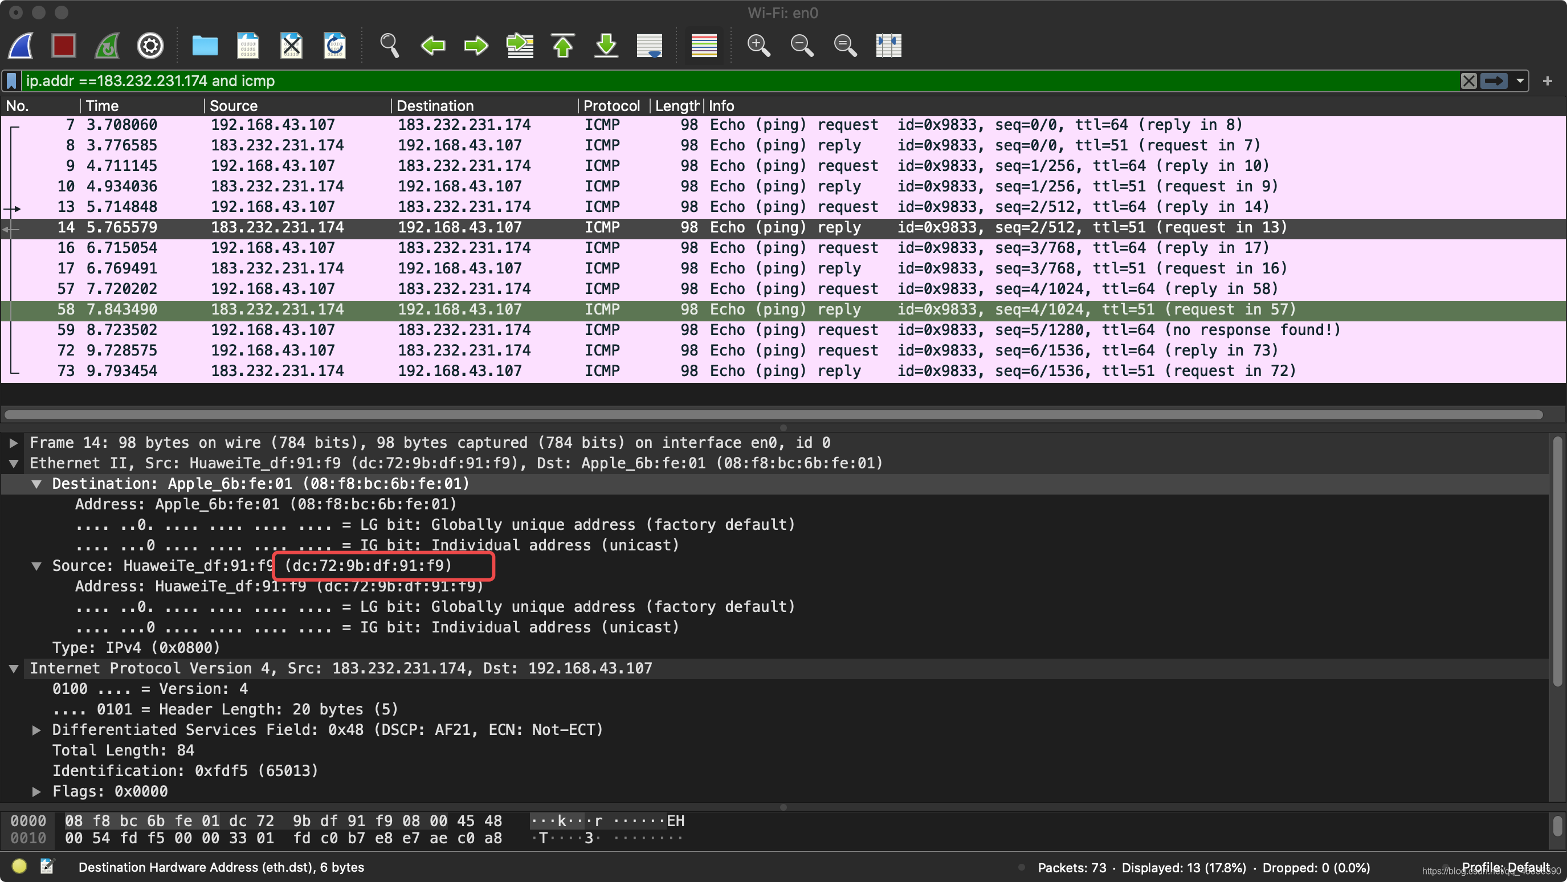This screenshot has height=882, width=1567.
Task: Expand the Differentiated Services Field node
Action: 36,730
